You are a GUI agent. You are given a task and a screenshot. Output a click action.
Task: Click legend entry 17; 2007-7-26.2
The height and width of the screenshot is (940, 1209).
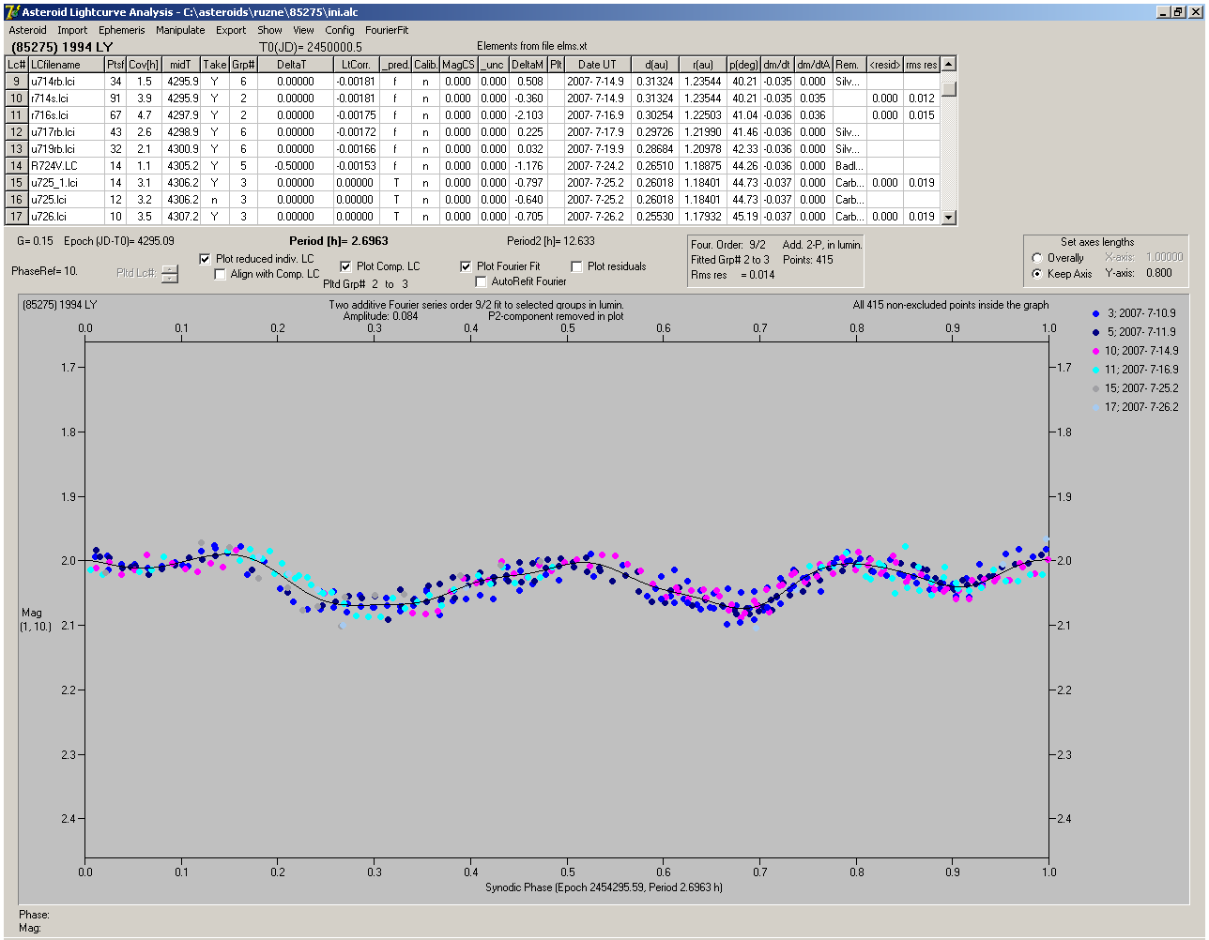1133,407
